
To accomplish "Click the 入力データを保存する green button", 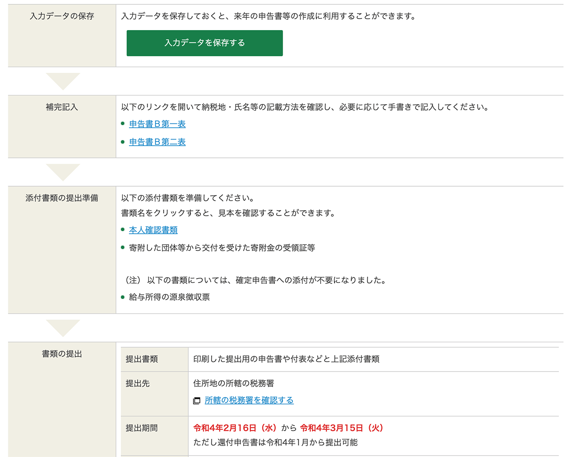I will click(x=204, y=43).
